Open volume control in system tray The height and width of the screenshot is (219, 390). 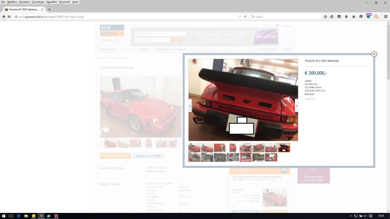coord(365,216)
